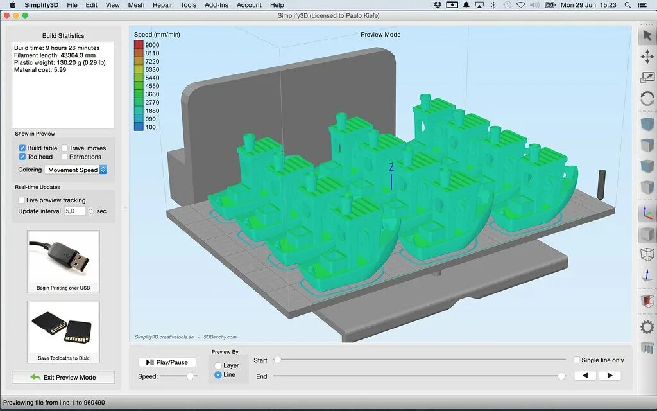Viewport: 657px width, 411px height.
Task: Click the Play/Pause button
Action: (167, 362)
